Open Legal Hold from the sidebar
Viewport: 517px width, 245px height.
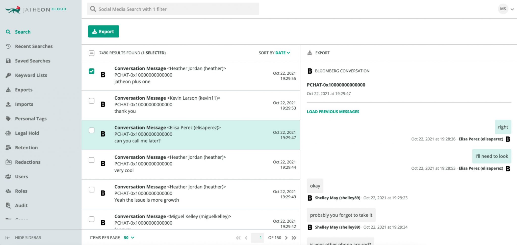click(27, 133)
